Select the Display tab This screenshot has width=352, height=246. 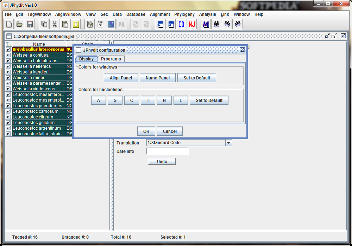(86, 59)
